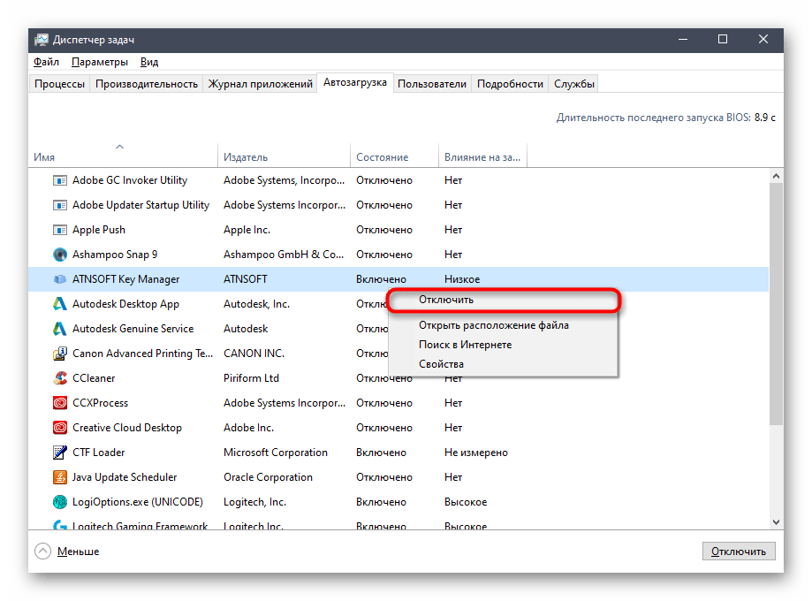Sort by the Издатель column header

coord(285,156)
